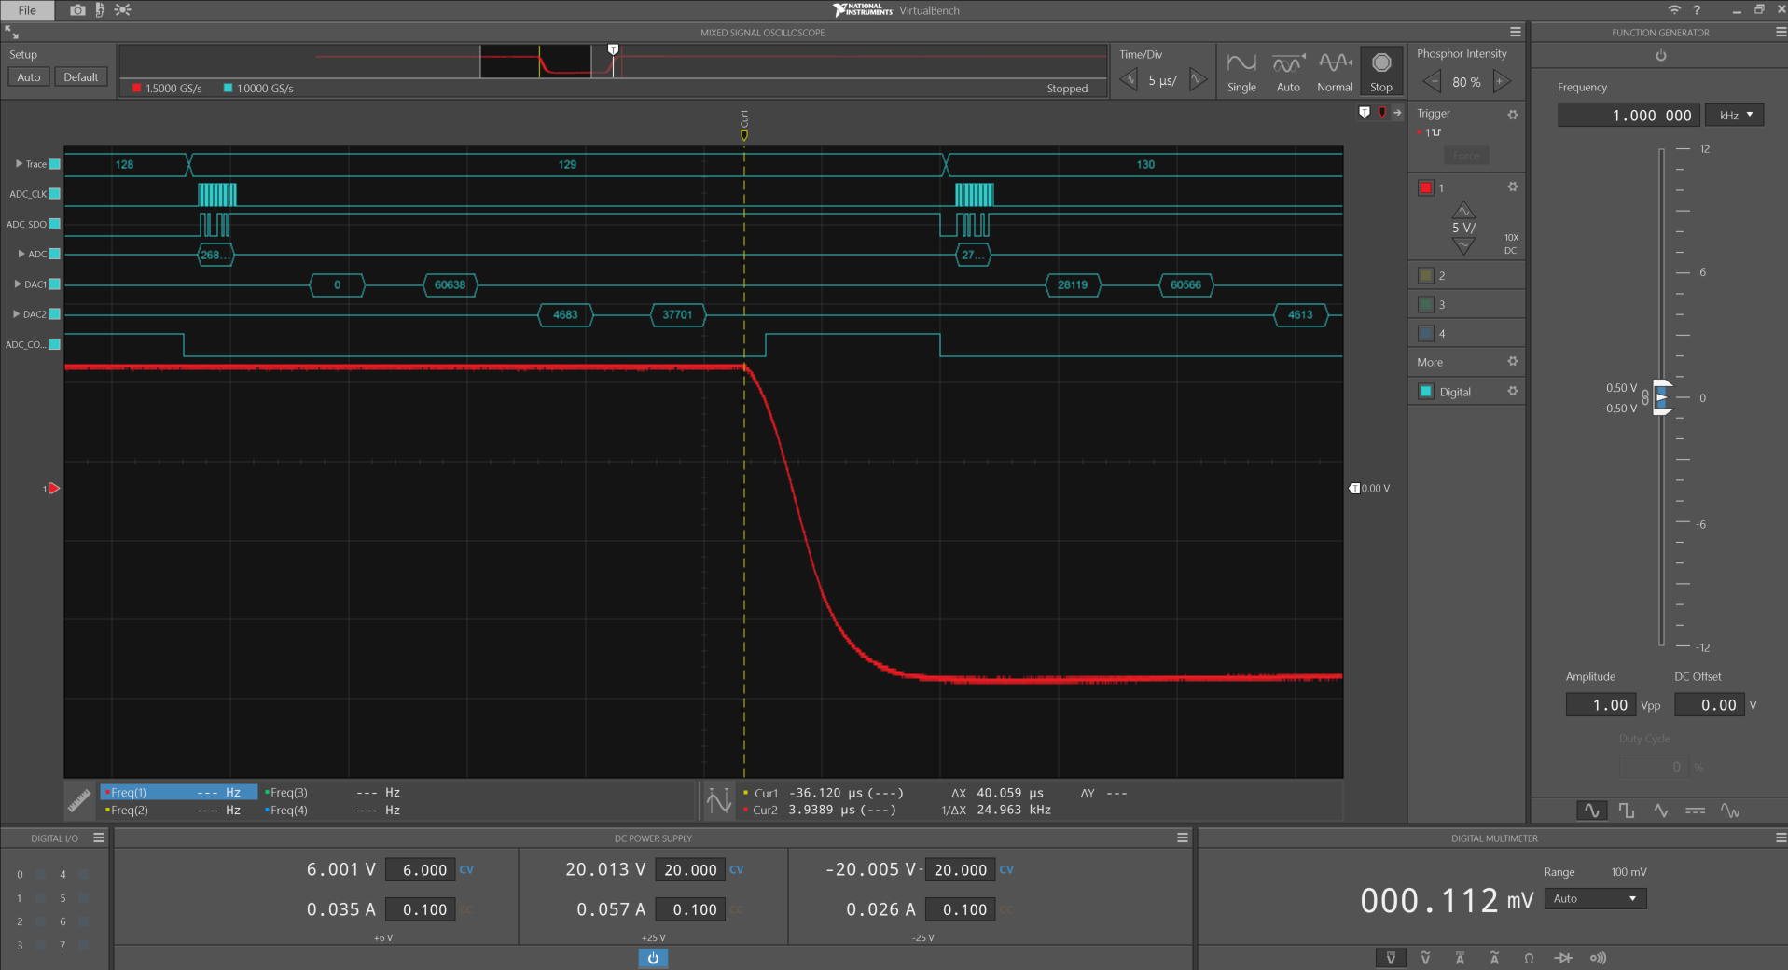
Task: Open the File menu
Action: coord(28,10)
